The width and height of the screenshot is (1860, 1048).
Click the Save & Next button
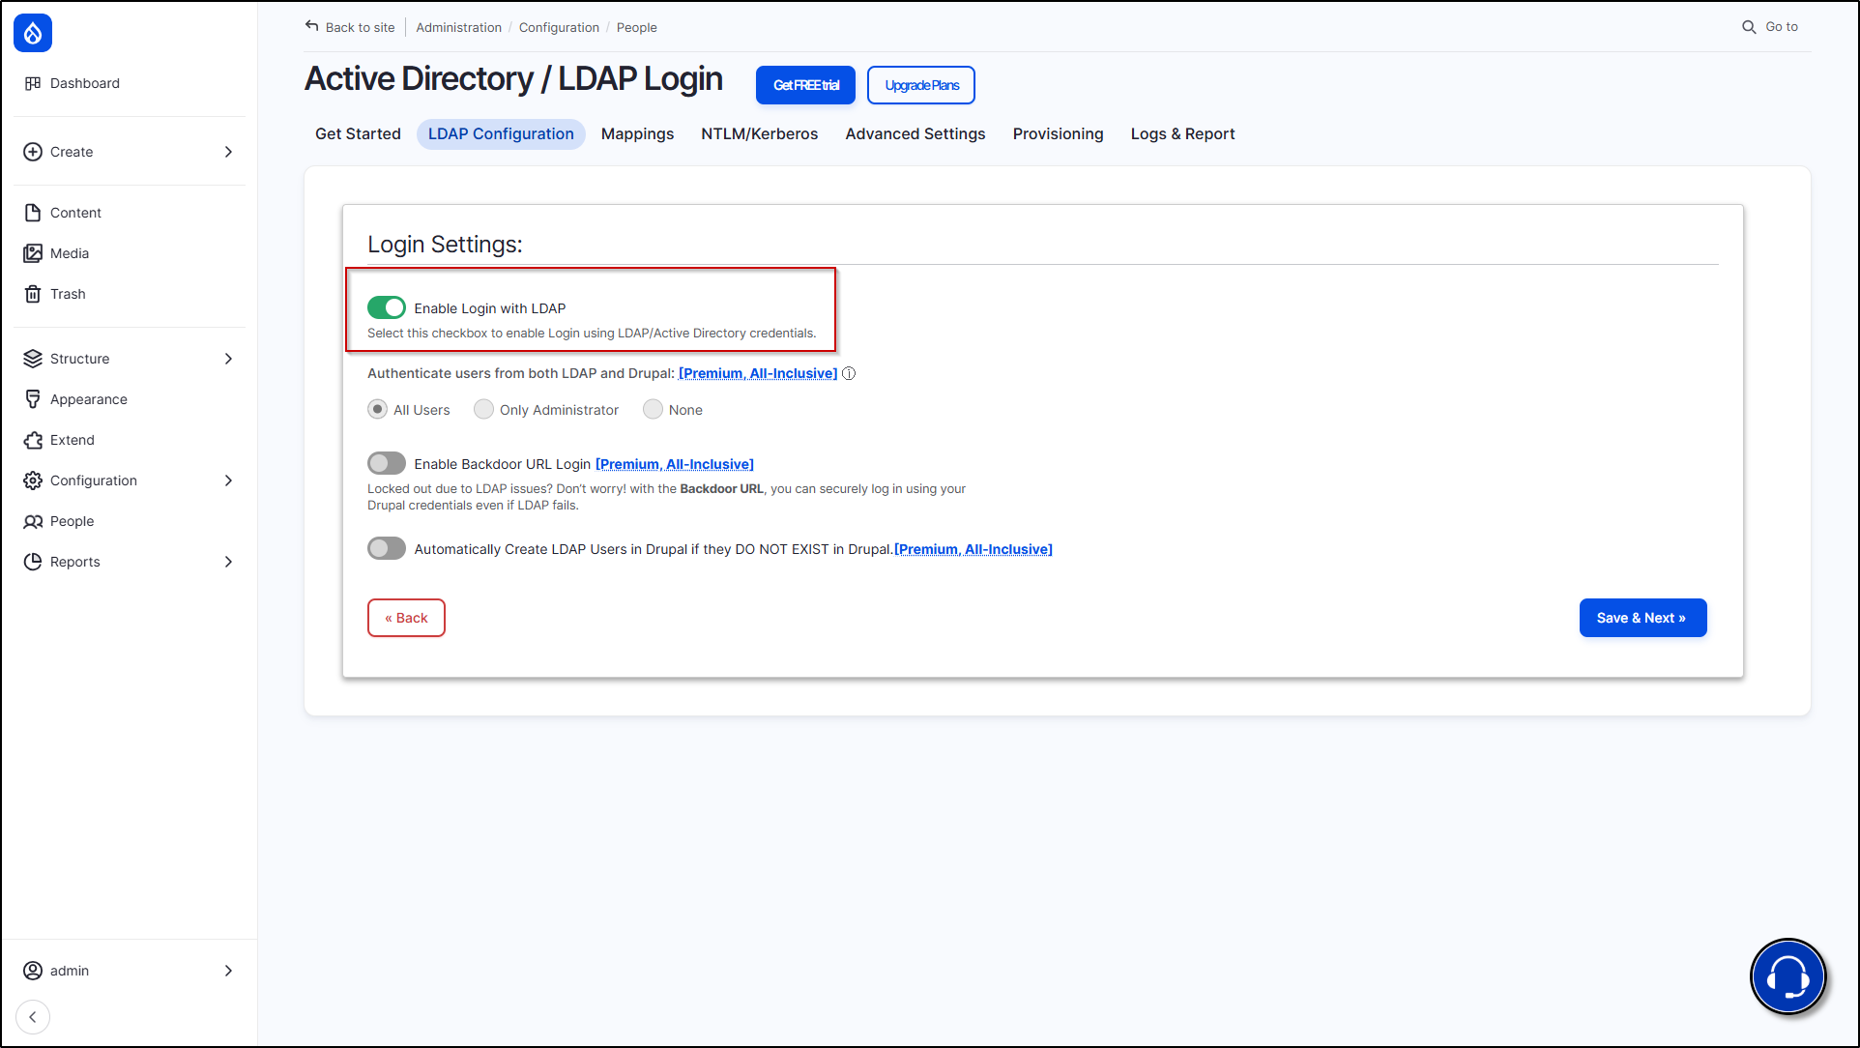[1642, 618]
